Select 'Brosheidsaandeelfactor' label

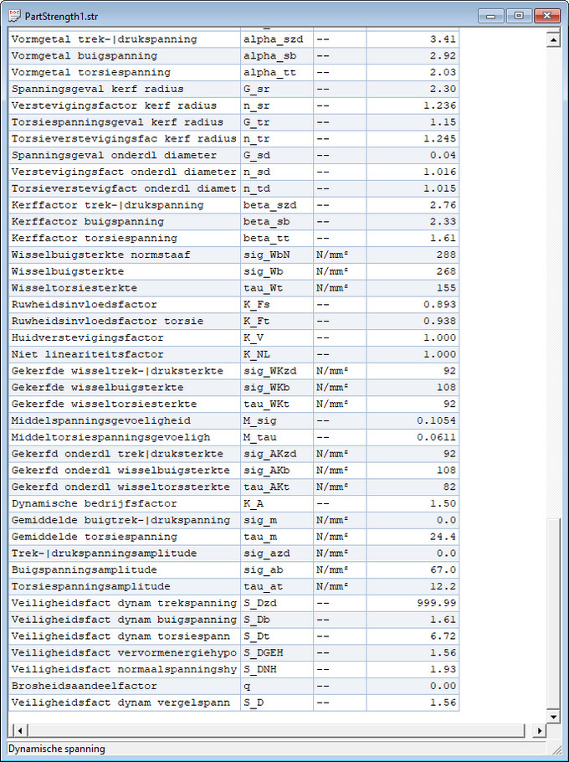(84, 686)
